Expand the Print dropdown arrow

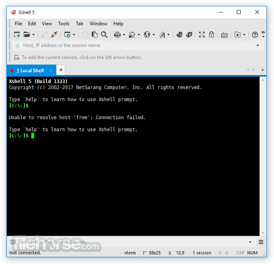tap(124, 35)
